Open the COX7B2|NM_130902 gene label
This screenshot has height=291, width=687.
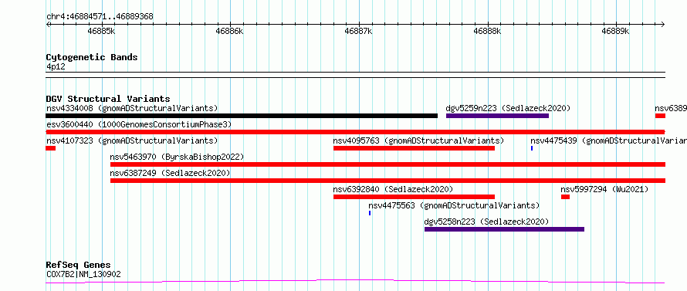(83, 274)
